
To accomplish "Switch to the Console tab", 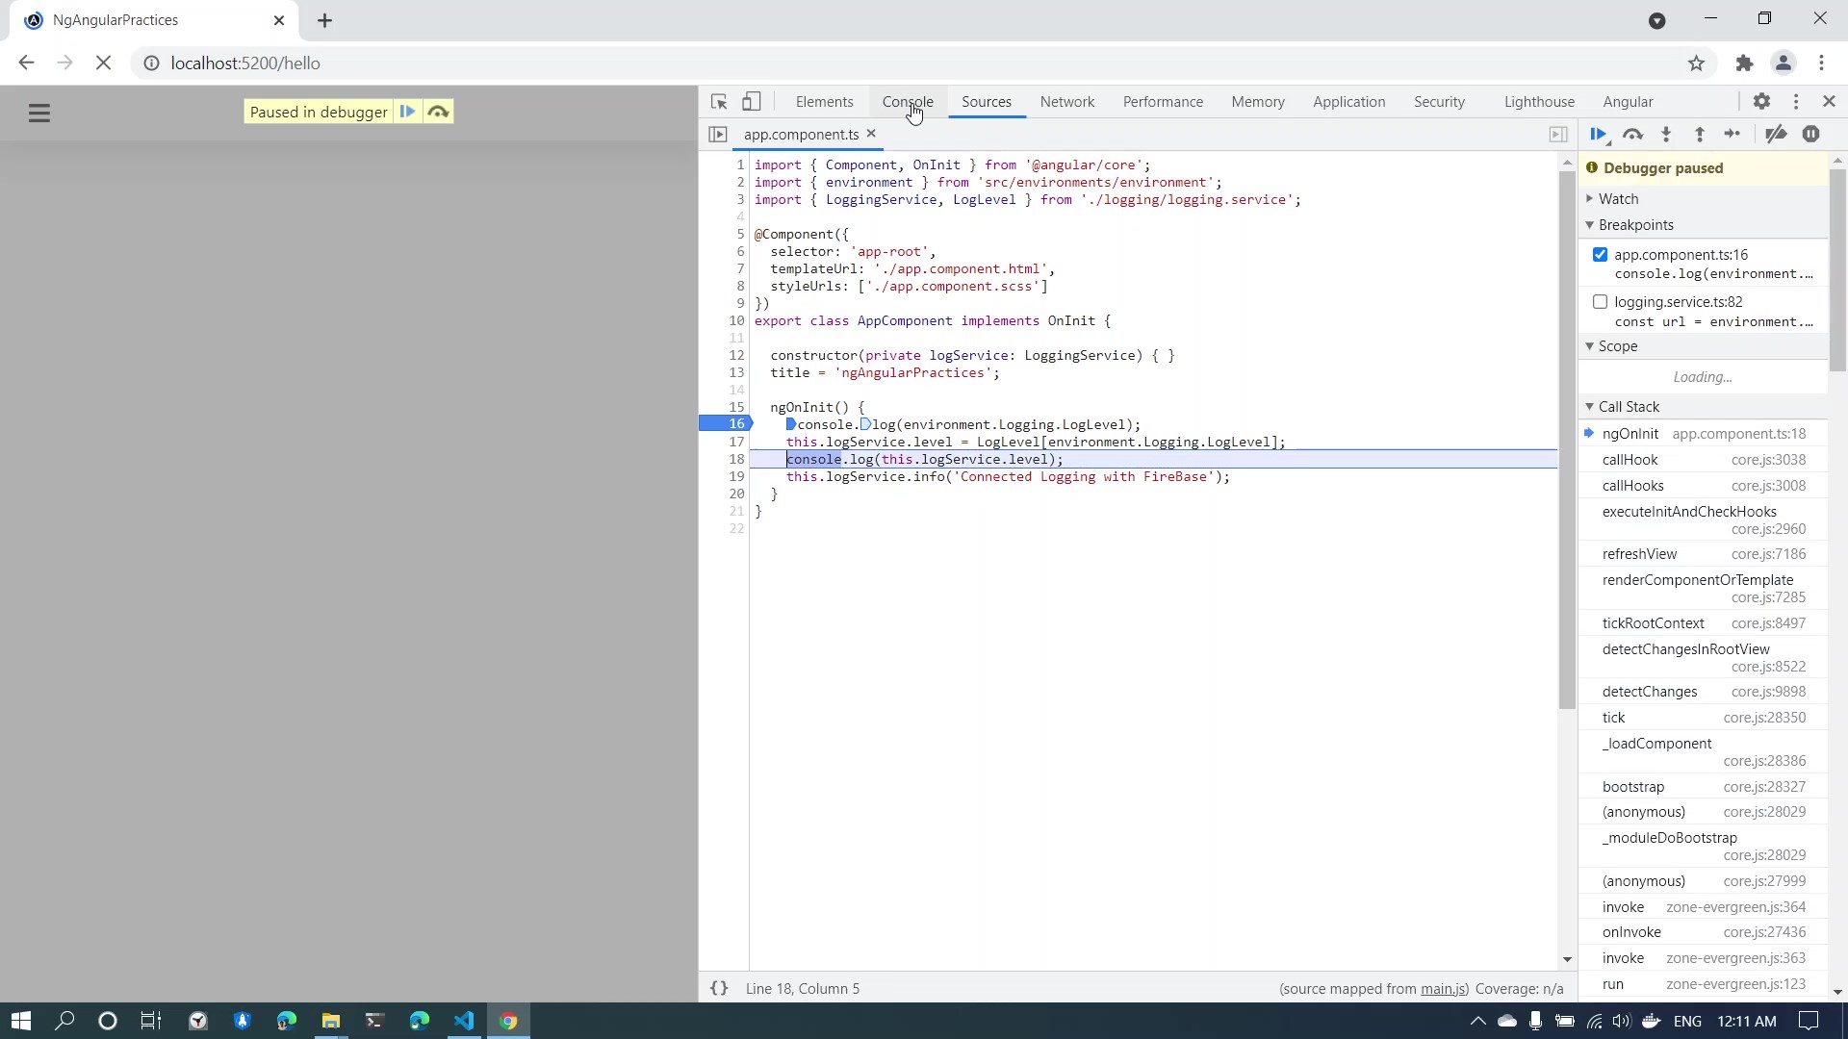I will [907, 102].
